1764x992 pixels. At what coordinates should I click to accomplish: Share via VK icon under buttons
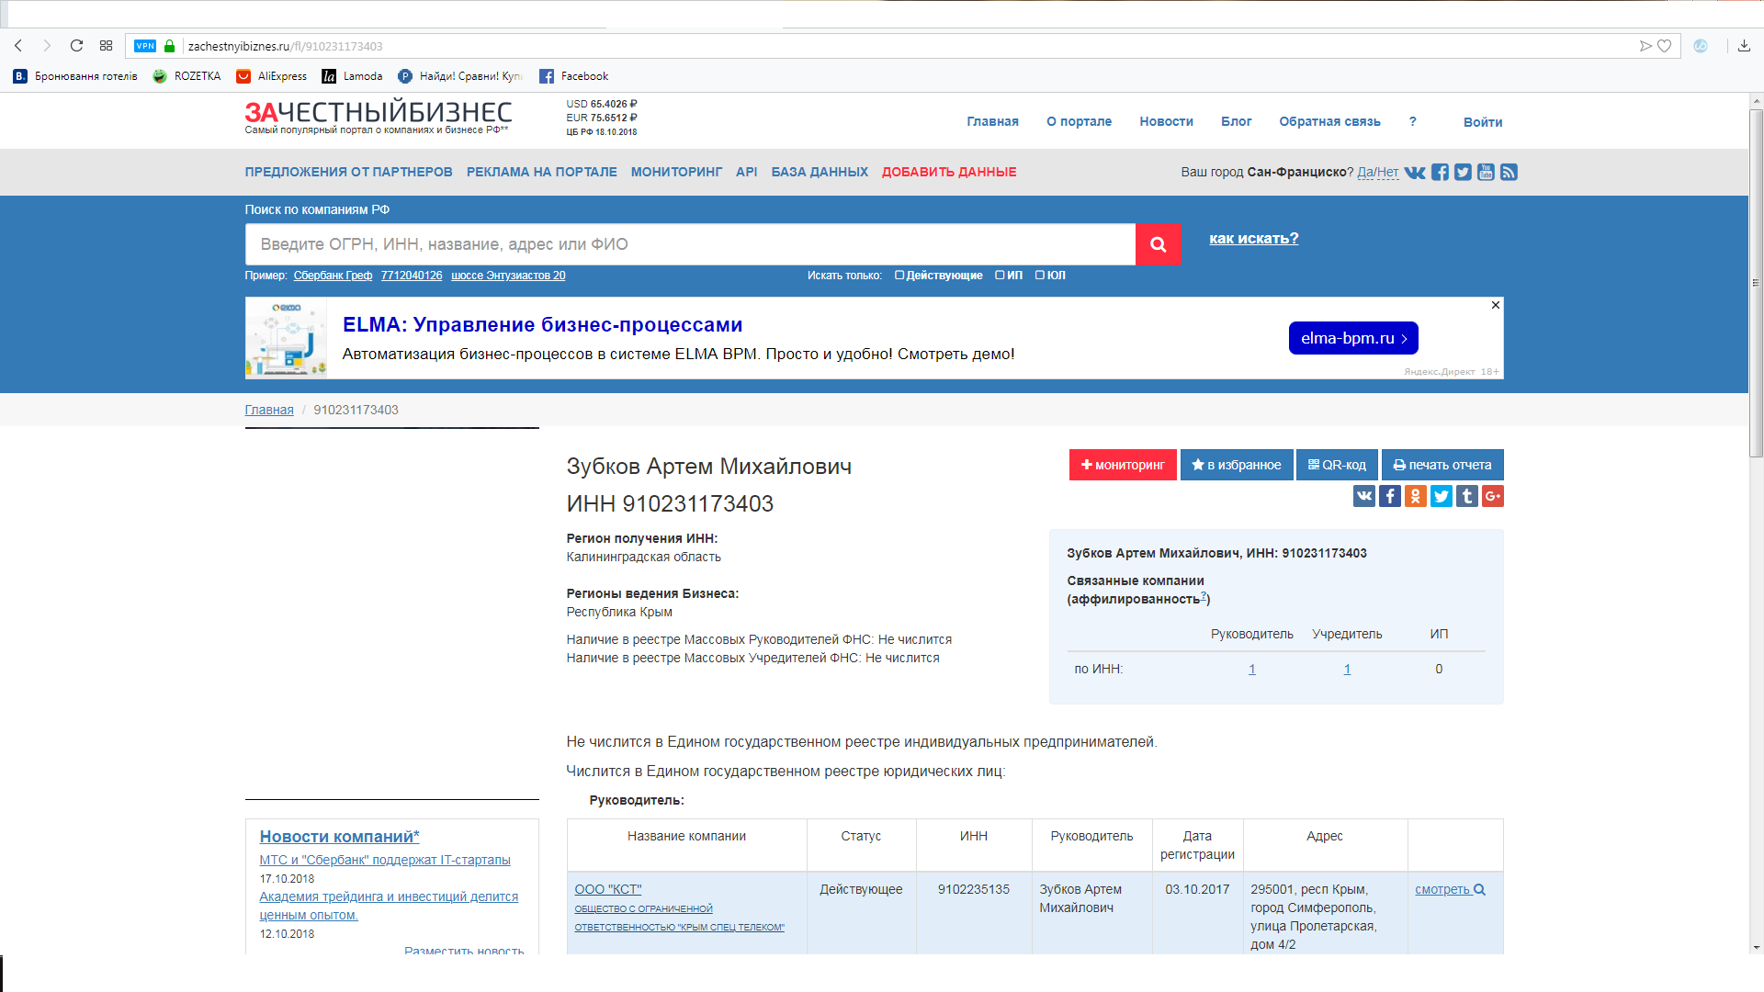pos(1364,496)
